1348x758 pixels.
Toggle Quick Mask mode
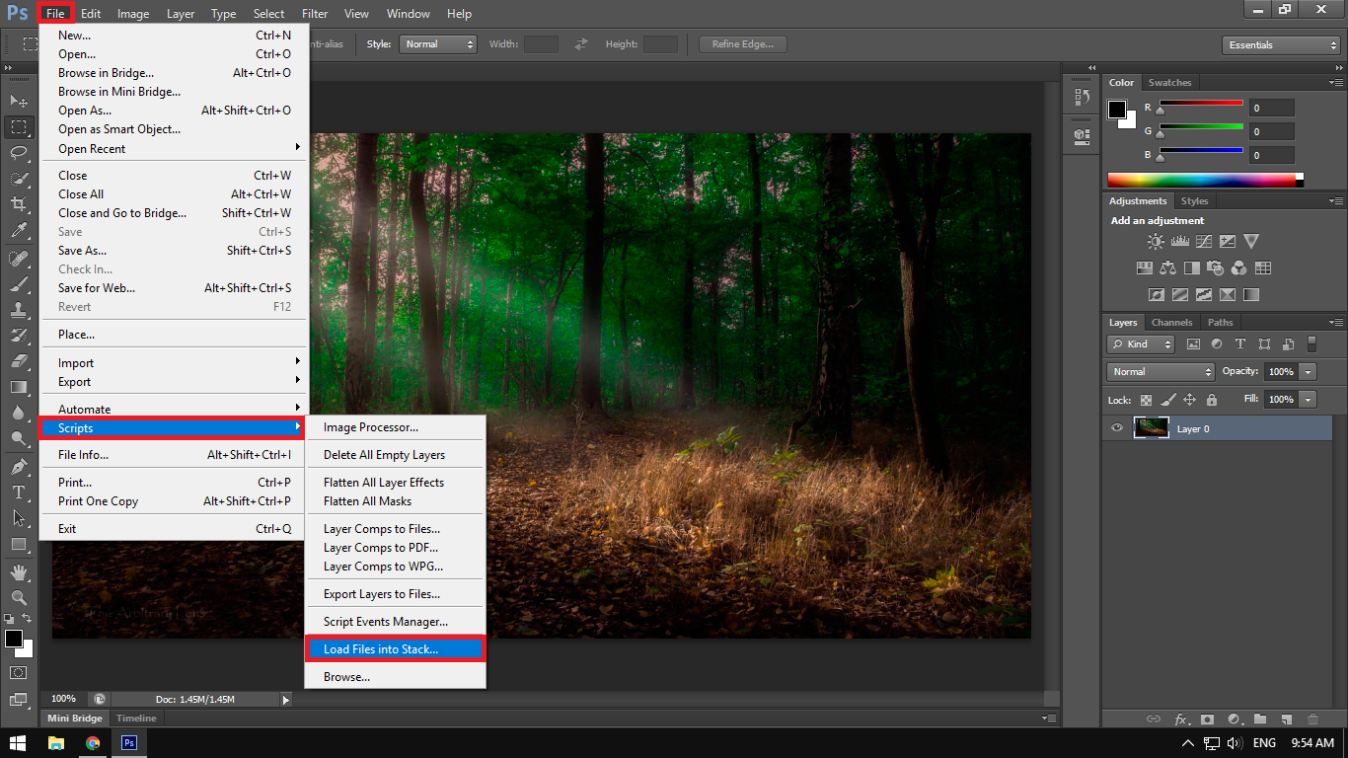tap(19, 672)
